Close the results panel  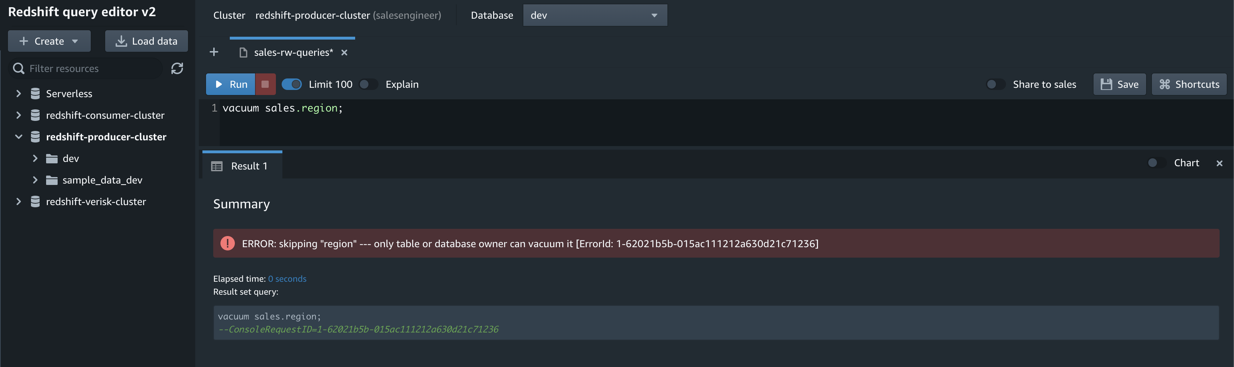tap(1219, 163)
